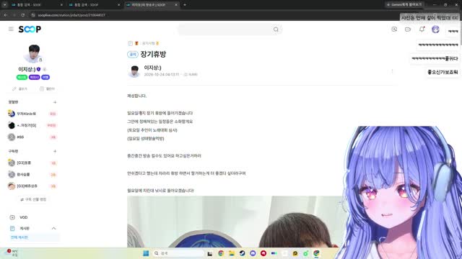462x259 pixels.
Task: Click the 장기휴방 post title
Action: [153, 54]
